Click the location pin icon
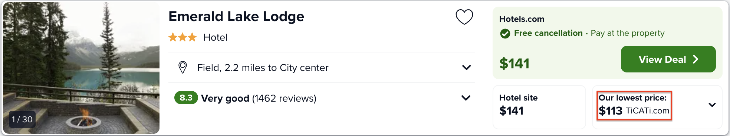This screenshot has width=730, height=136. (182, 67)
